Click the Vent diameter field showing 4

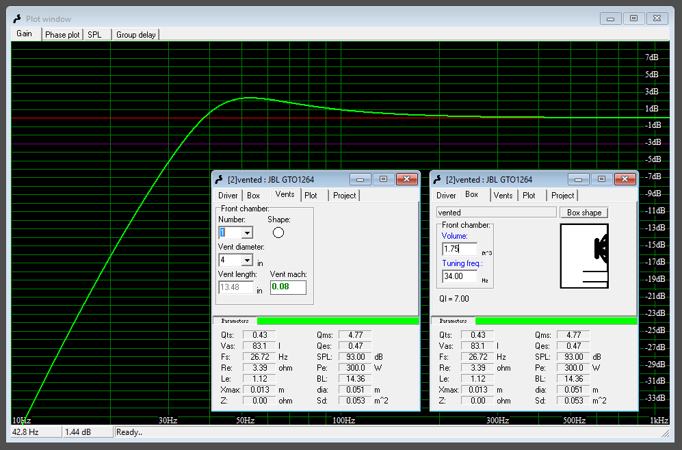tap(230, 261)
